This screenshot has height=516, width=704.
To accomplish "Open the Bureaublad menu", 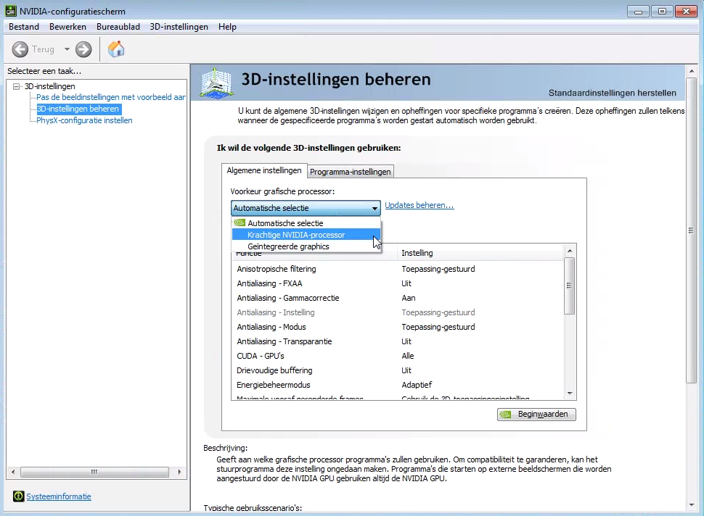I will pos(118,27).
